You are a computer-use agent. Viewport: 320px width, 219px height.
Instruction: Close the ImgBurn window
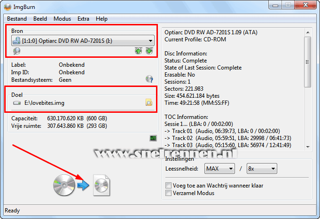(305, 5)
